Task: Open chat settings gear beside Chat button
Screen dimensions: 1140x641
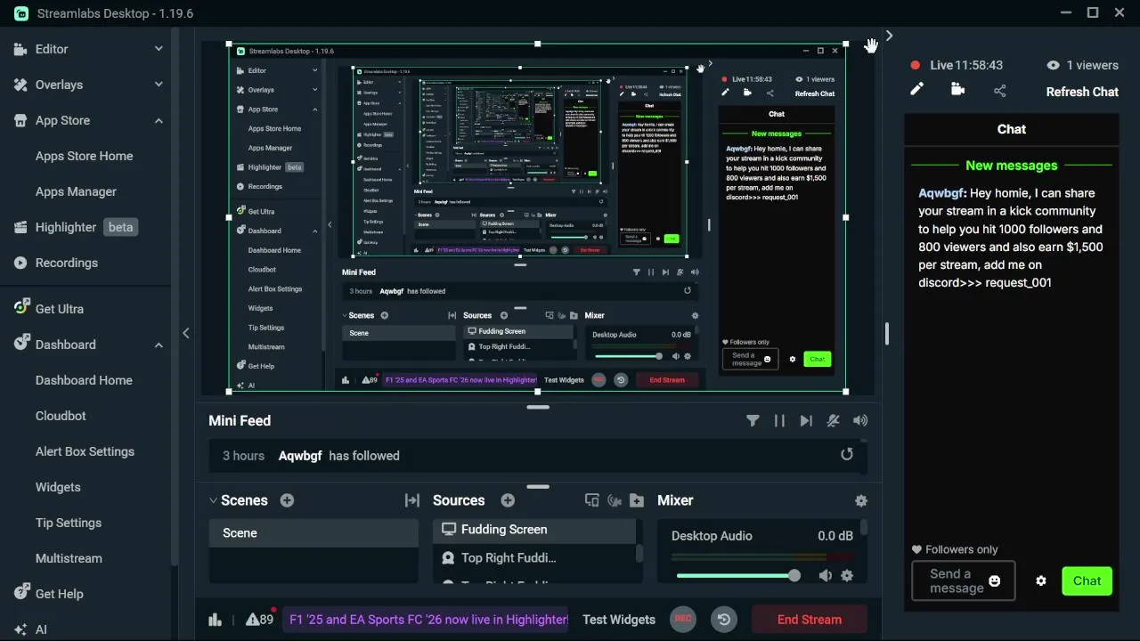Action: coord(1041,581)
